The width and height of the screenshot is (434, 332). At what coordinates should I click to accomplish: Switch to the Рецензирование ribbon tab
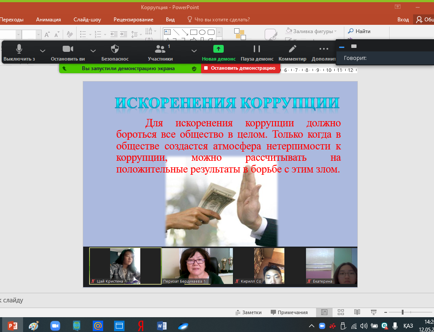[133, 20]
